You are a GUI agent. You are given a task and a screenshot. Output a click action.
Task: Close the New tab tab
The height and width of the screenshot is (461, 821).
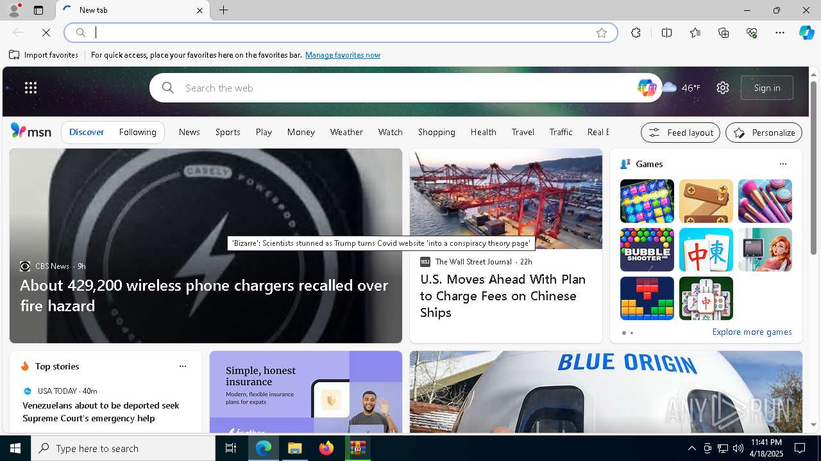pos(199,10)
